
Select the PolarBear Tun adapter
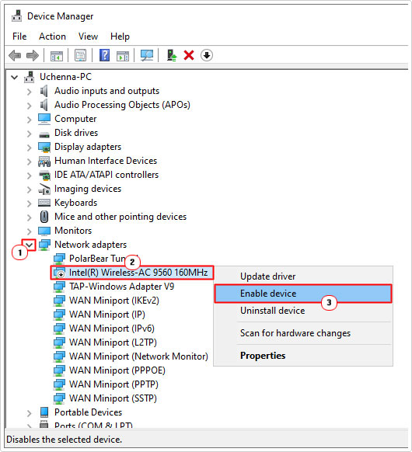point(97,259)
